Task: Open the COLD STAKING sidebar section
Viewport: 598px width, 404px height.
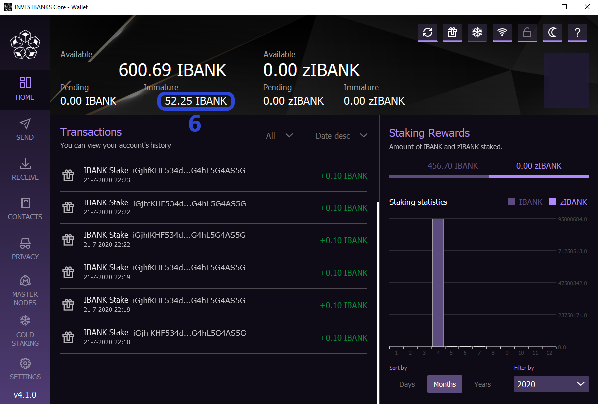Action: pos(25,331)
